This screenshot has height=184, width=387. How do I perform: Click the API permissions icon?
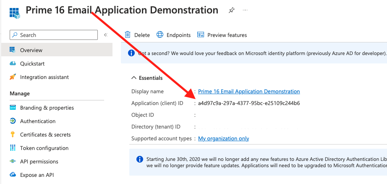tap(13, 161)
